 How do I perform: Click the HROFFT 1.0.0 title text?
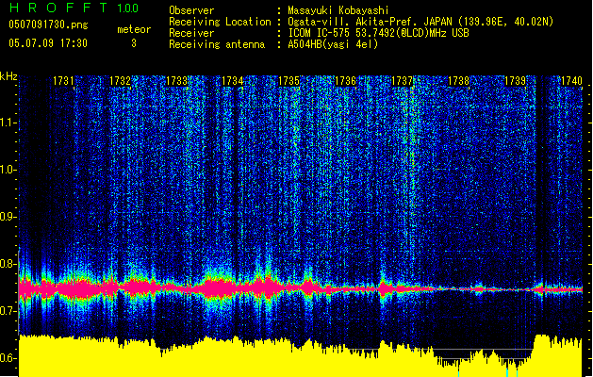74,8
